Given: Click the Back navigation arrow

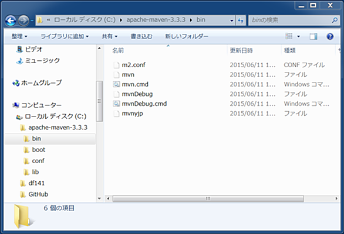Looking at the screenshot, I should (x=11, y=20).
